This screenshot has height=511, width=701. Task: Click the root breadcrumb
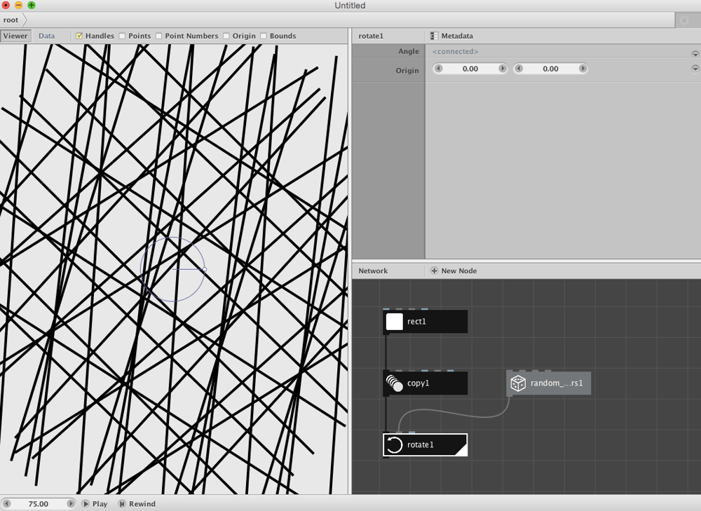point(11,20)
